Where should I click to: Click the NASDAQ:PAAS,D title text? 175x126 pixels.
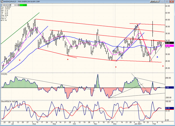9,1
